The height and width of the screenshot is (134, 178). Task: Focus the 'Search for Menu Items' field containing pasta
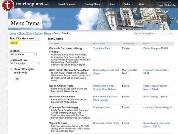25,42
